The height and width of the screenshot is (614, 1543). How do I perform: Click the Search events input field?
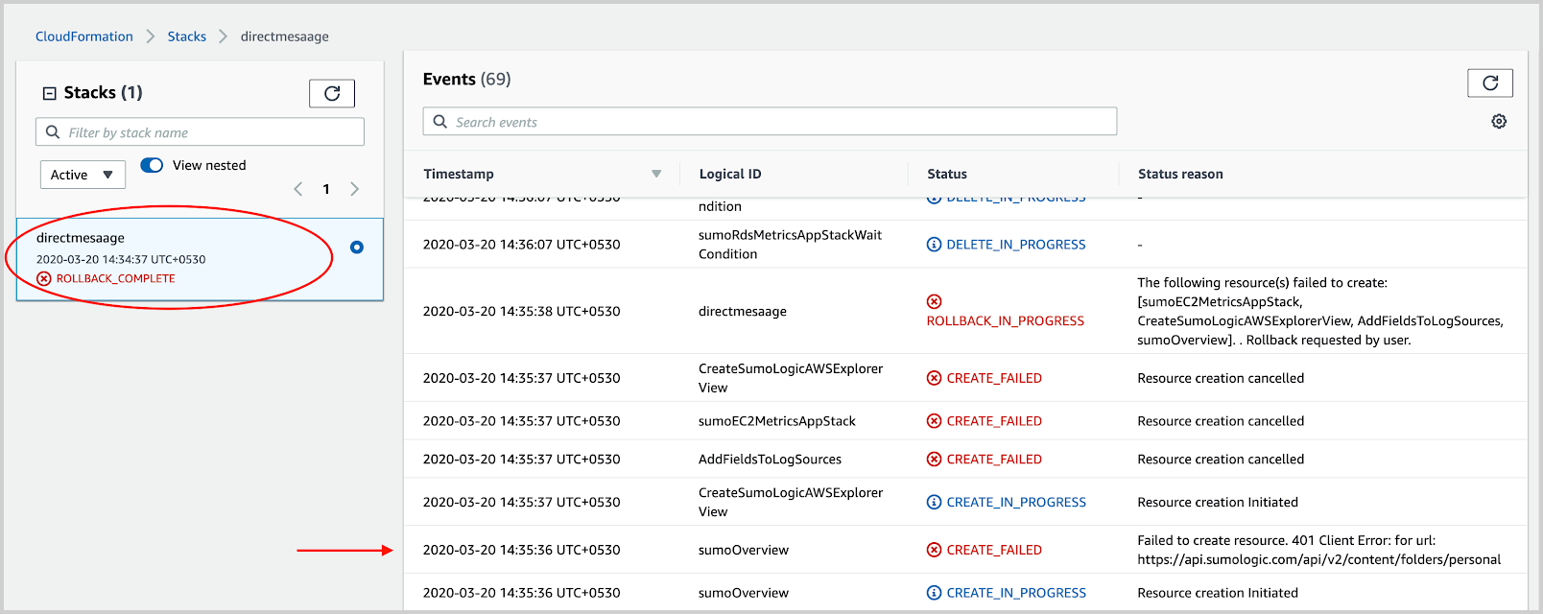point(777,122)
